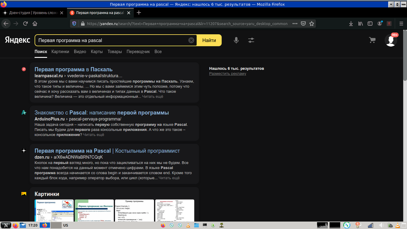
Task: Open the user profile avatar
Action: (x=391, y=40)
